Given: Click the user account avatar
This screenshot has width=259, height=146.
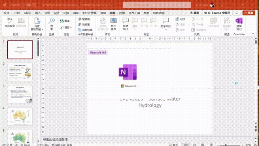Looking at the screenshot, I should (x=212, y=5).
